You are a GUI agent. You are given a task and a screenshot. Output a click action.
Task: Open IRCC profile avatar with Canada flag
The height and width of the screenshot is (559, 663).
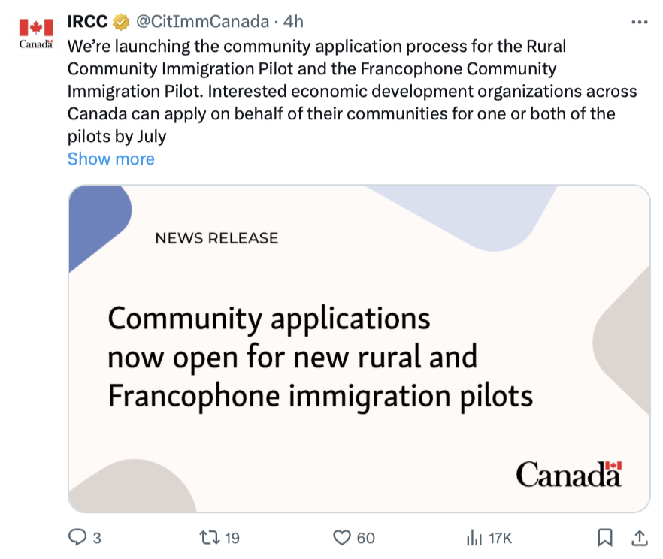click(x=36, y=33)
